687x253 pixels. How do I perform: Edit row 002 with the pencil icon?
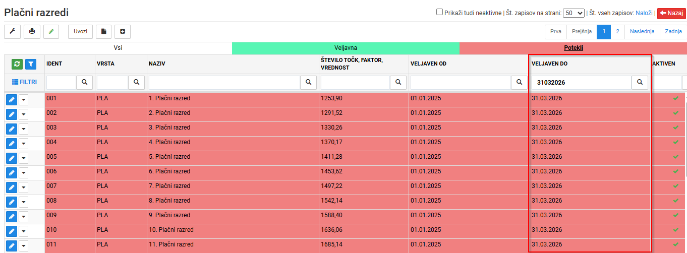(x=12, y=114)
